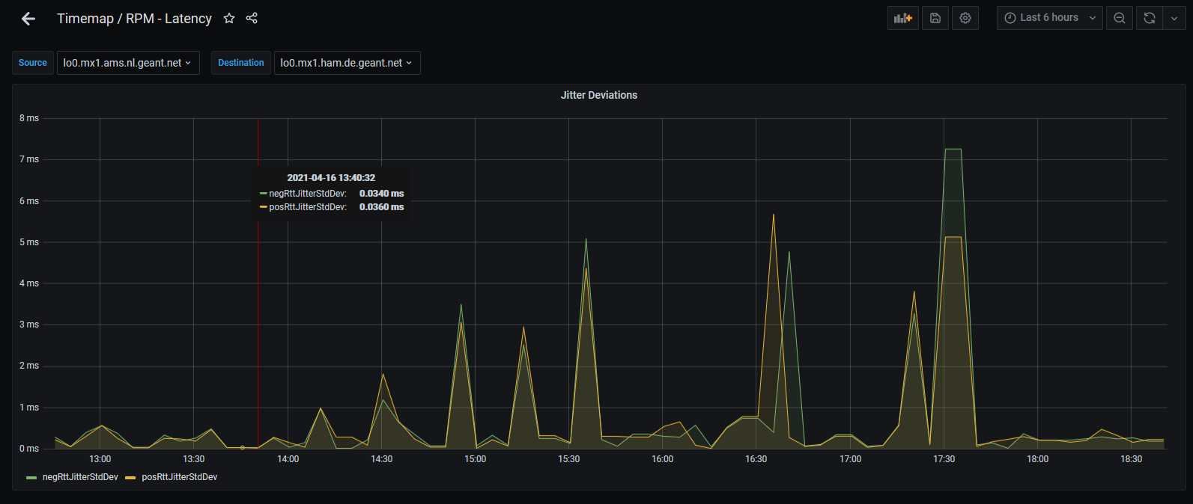Click the Destination variable label
1193x504 pixels.
point(241,63)
